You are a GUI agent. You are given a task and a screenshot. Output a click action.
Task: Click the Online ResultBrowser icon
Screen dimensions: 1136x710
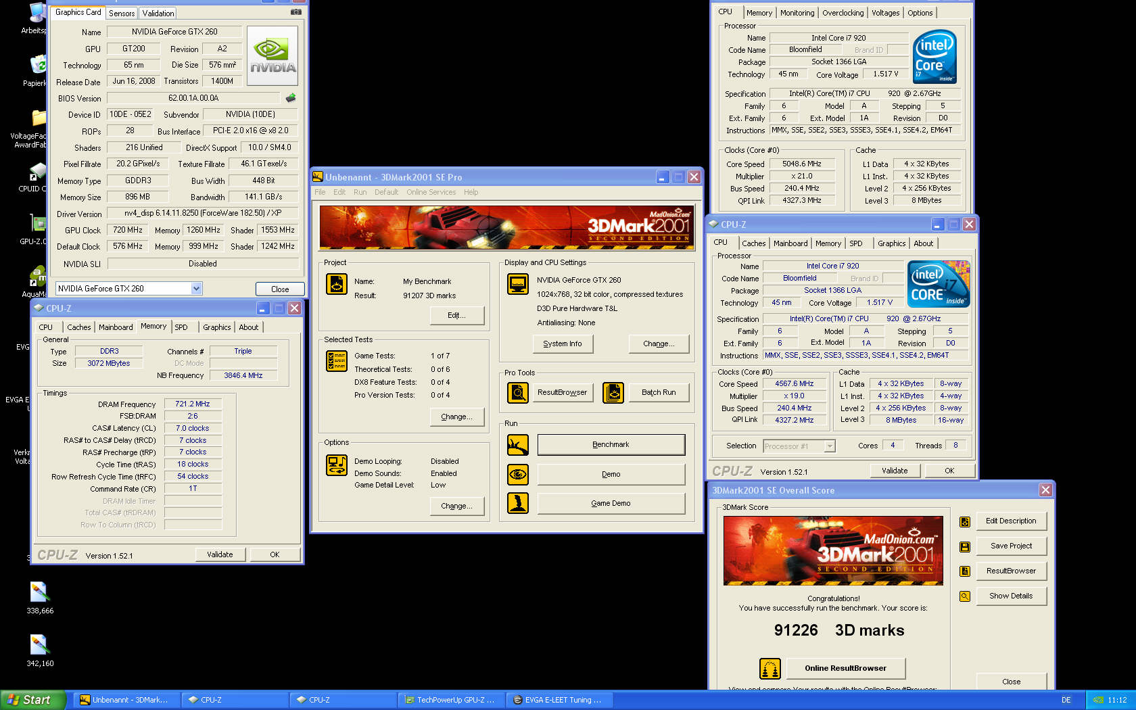pyautogui.click(x=770, y=669)
